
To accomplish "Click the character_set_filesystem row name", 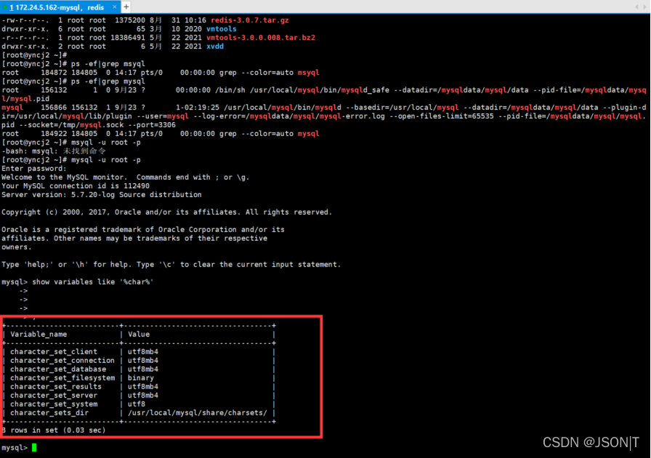I will click(x=62, y=378).
